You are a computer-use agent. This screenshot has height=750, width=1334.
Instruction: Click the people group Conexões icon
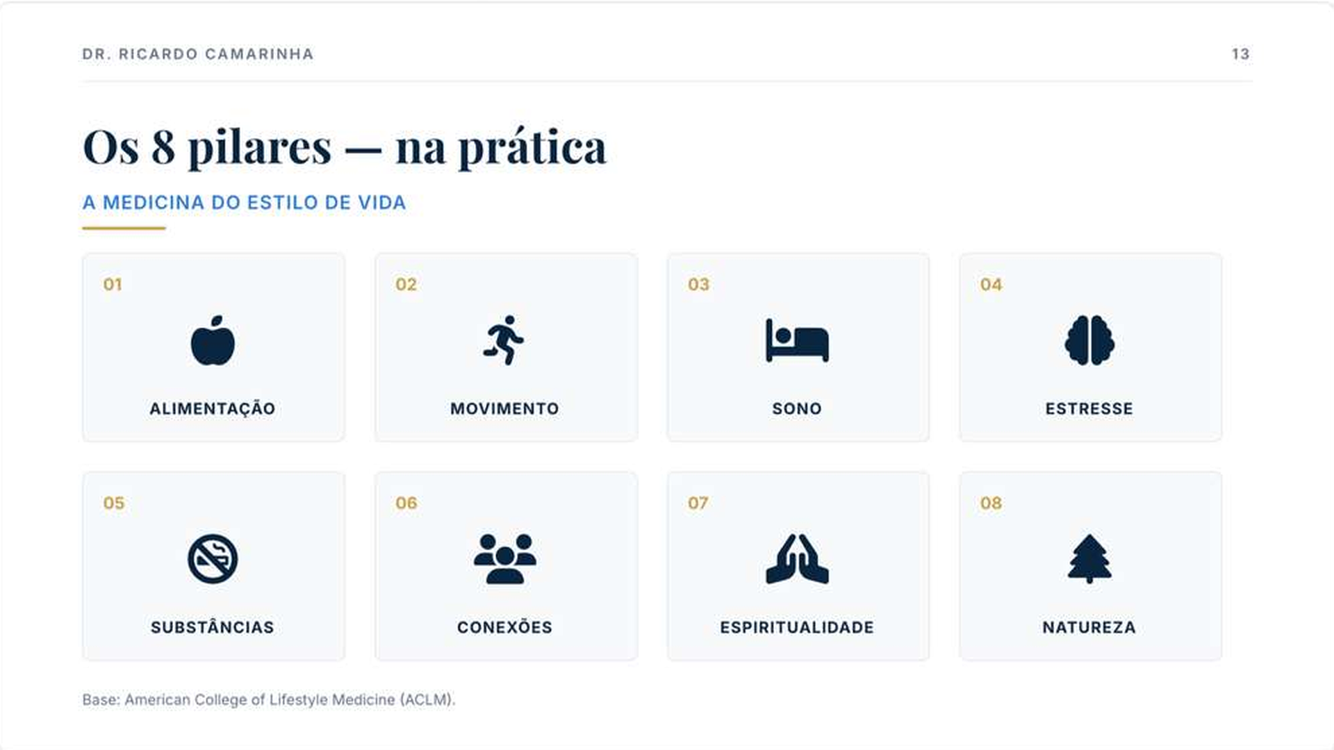pyautogui.click(x=504, y=559)
